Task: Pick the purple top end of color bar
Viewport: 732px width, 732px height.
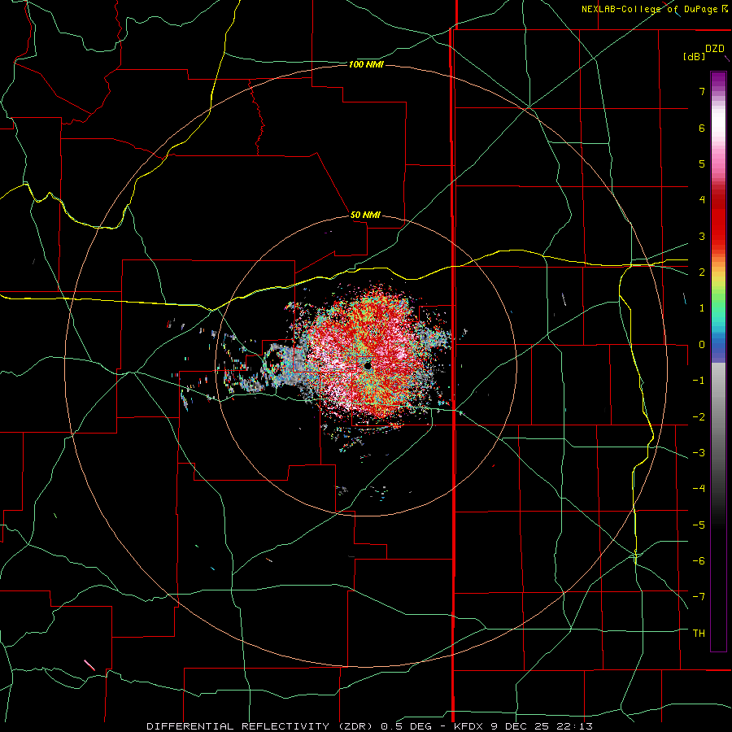Action: point(718,77)
